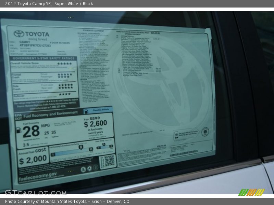
Task: Click the smartphone icon on the sticker
Action: 177,134
